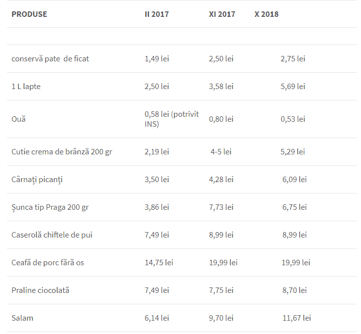Click Ceafă de porc fără os label
Image resolution: width=361 pixels, height=334 pixels.
(x=48, y=262)
